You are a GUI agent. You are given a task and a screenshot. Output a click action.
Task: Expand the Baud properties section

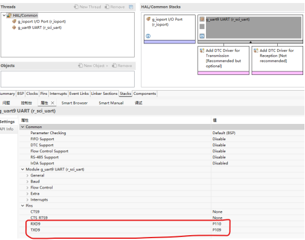click(x=27, y=181)
